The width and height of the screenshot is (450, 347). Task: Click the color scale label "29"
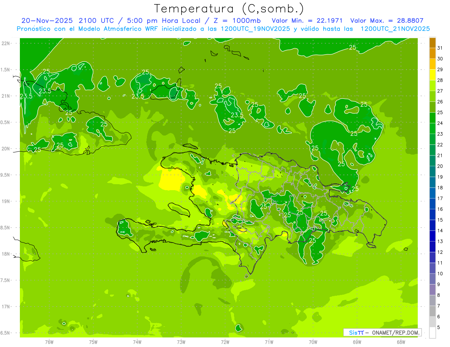440,69
